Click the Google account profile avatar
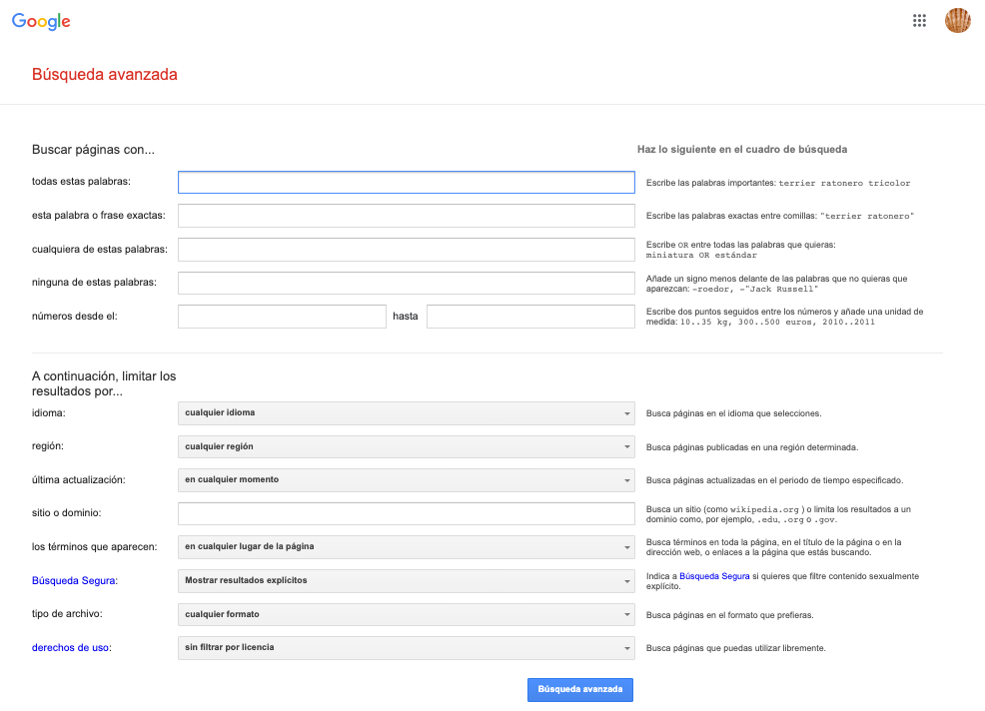The image size is (985, 711). tap(957, 21)
